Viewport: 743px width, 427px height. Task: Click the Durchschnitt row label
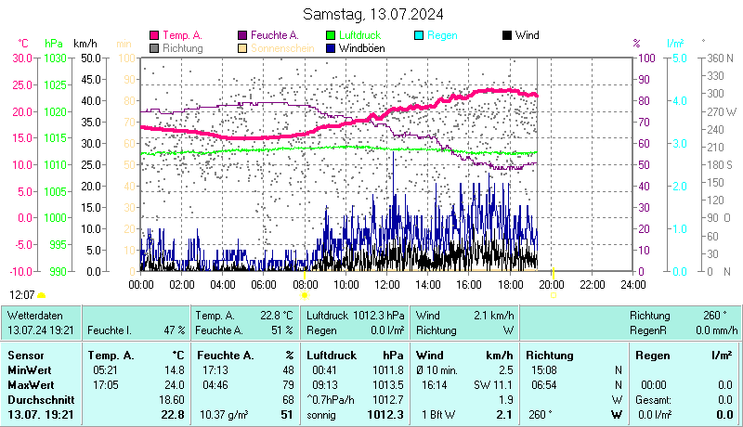35,398
